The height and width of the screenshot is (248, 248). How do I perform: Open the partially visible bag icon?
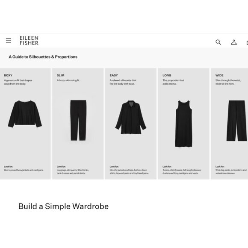(x=247, y=43)
